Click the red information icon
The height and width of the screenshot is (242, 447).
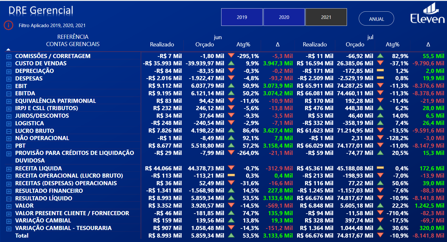(x=9, y=25)
